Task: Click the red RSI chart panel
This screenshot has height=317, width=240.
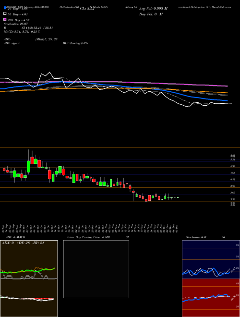Action: 211,298
